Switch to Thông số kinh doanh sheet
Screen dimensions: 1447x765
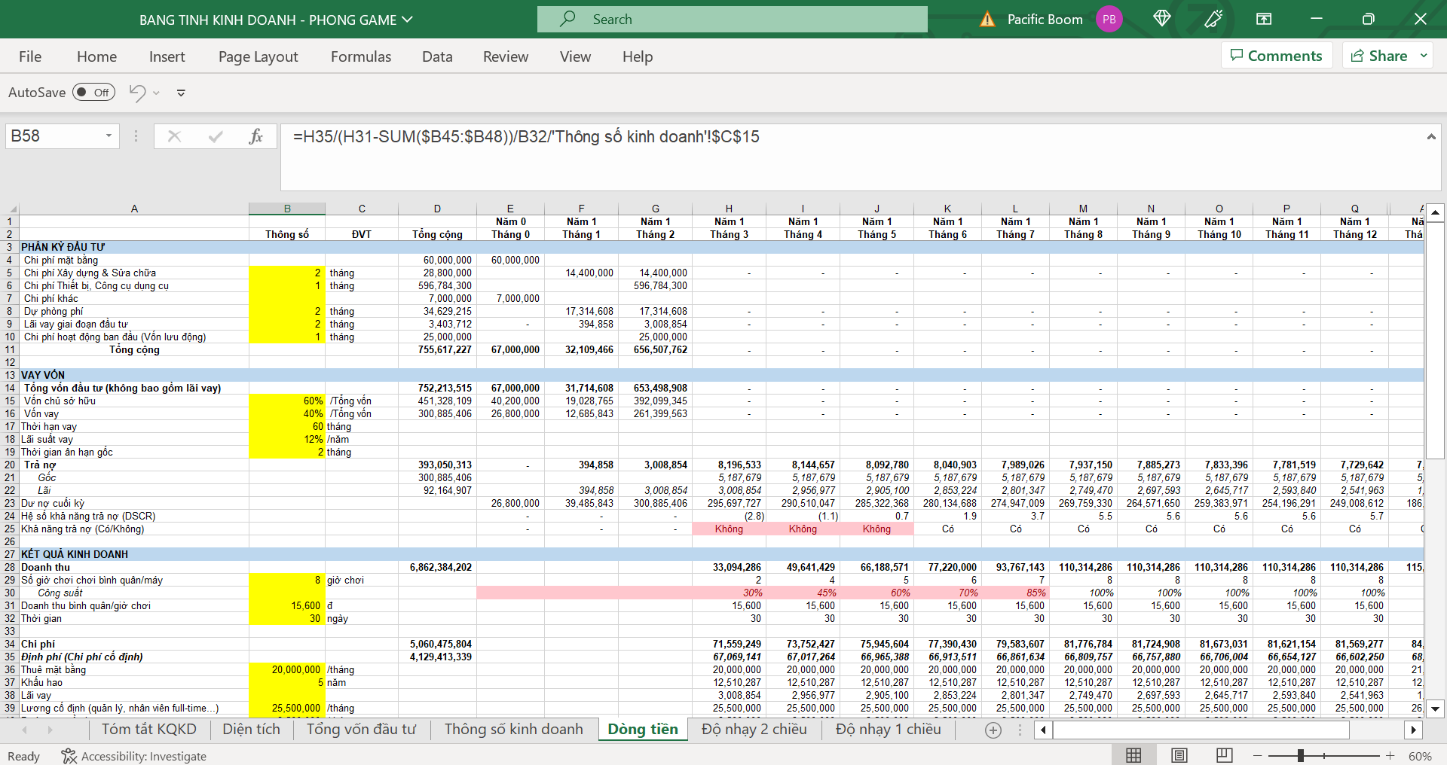click(513, 729)
